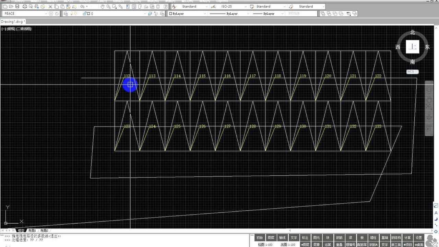
Task: Click the ViewCube top face
Action: coord(413,47)
